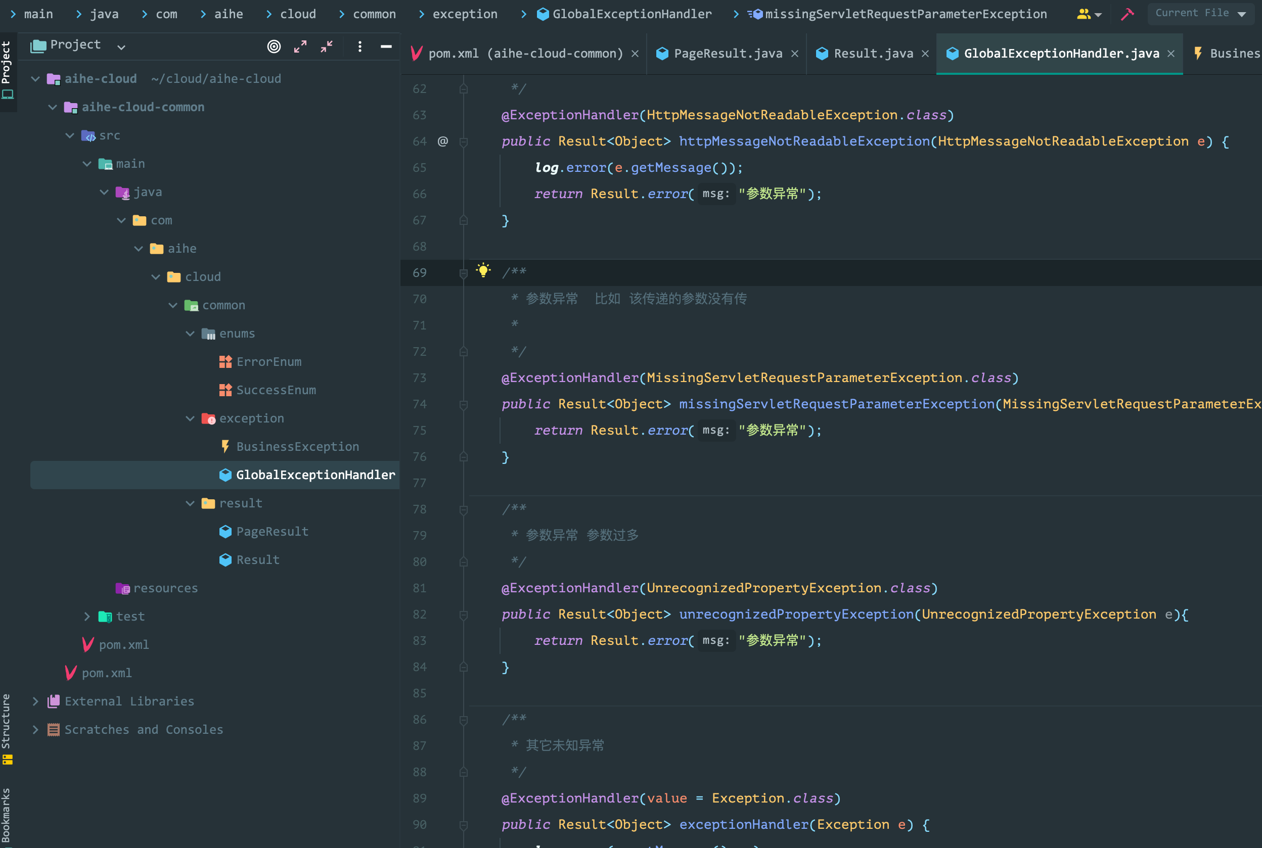Click GlobalExceptionHandler in the breadcrumb

click(624, 14)
